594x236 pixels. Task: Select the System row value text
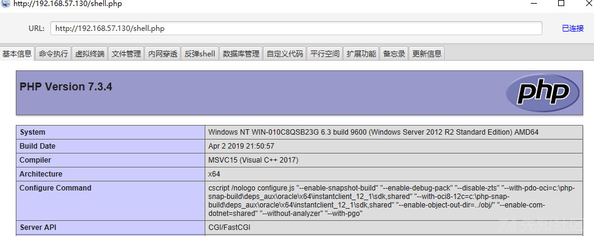(x=374, y=132)
